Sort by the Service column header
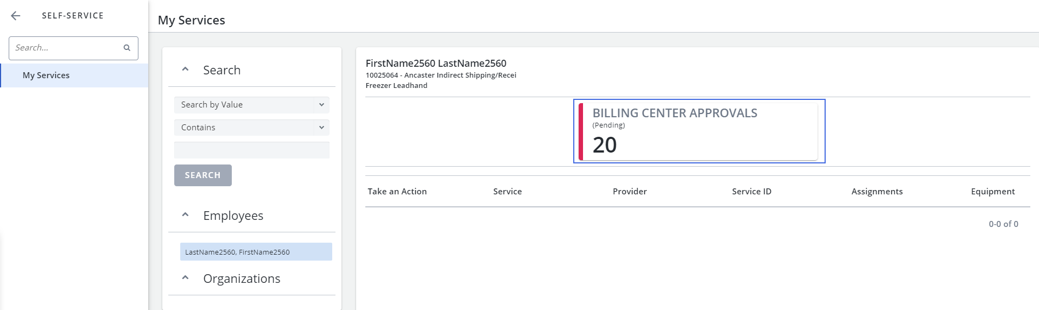Image resolution: width=1039 pixels, height=310 pixels. click(507, 192)
